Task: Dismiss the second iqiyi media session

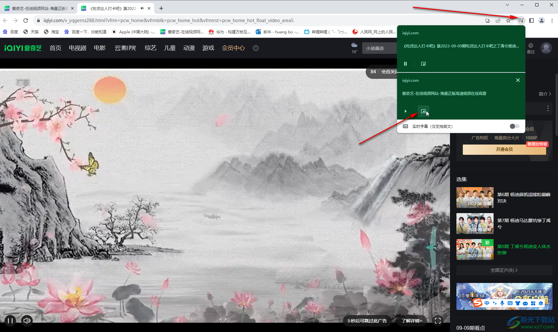Action: point(518,80)
